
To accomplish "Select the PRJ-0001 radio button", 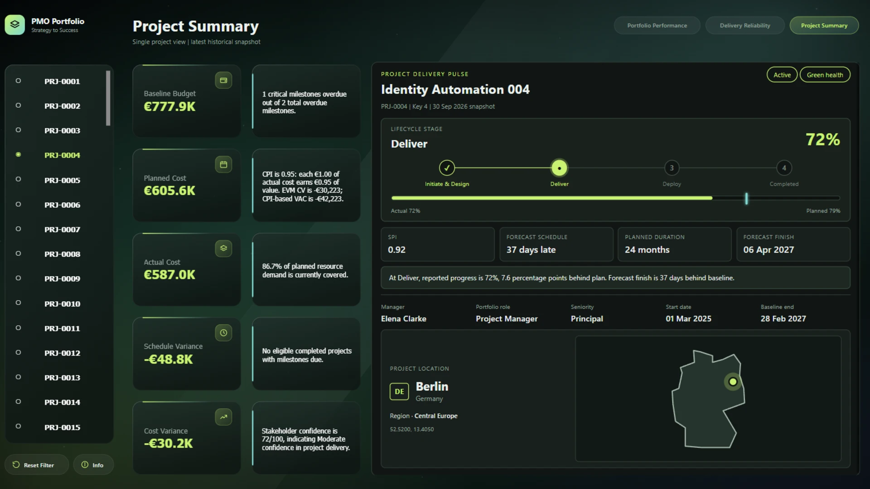I will pos(18,81).
